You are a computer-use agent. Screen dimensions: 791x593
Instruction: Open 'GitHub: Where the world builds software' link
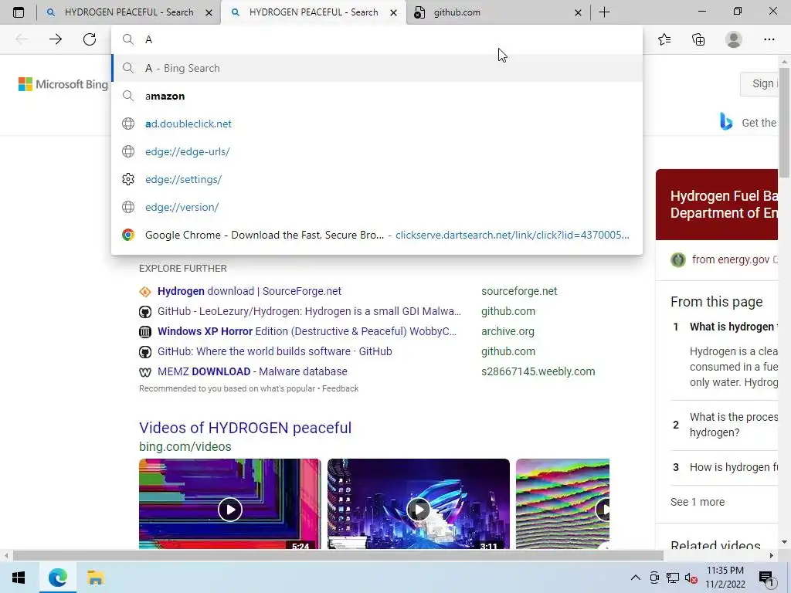point(274,351)
